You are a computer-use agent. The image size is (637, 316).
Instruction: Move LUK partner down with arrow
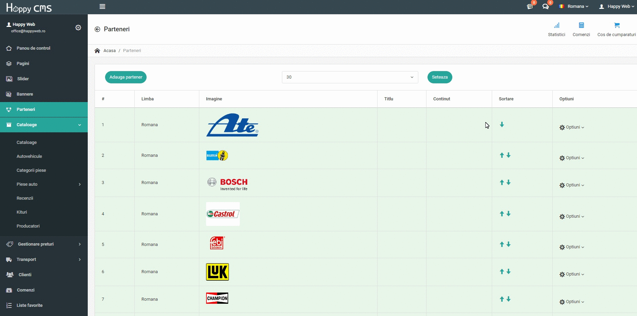(x=508, y=271)
